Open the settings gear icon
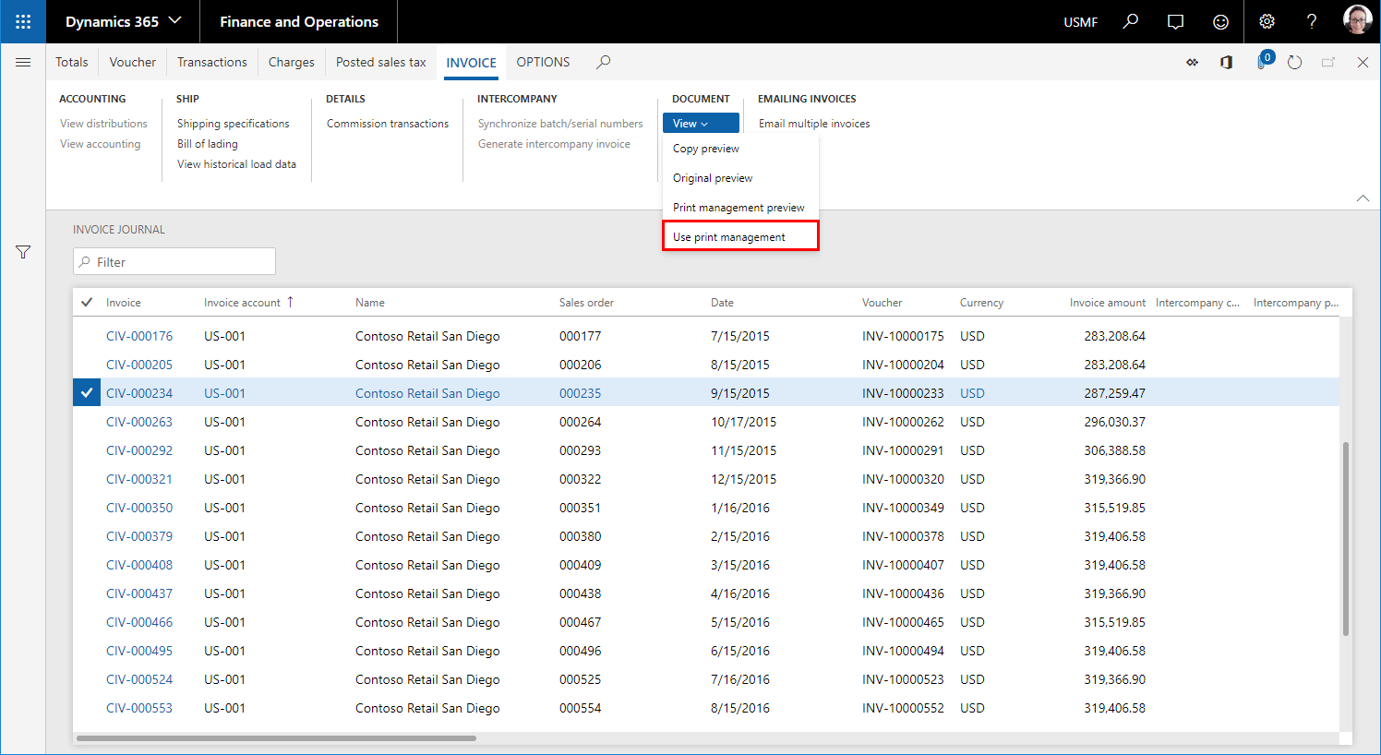This screenshot has height=755, width=1381. point(1267,21)
